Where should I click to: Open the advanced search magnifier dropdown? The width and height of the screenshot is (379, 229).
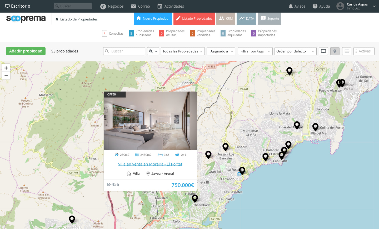(x=153, y=51)
